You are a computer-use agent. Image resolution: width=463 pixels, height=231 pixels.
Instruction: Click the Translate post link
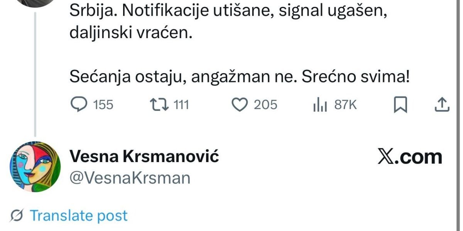[x=79, y=216]
